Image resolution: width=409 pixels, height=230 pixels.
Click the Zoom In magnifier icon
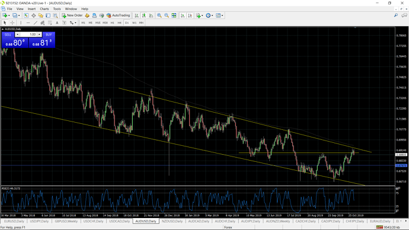click(x=159, y=15)
